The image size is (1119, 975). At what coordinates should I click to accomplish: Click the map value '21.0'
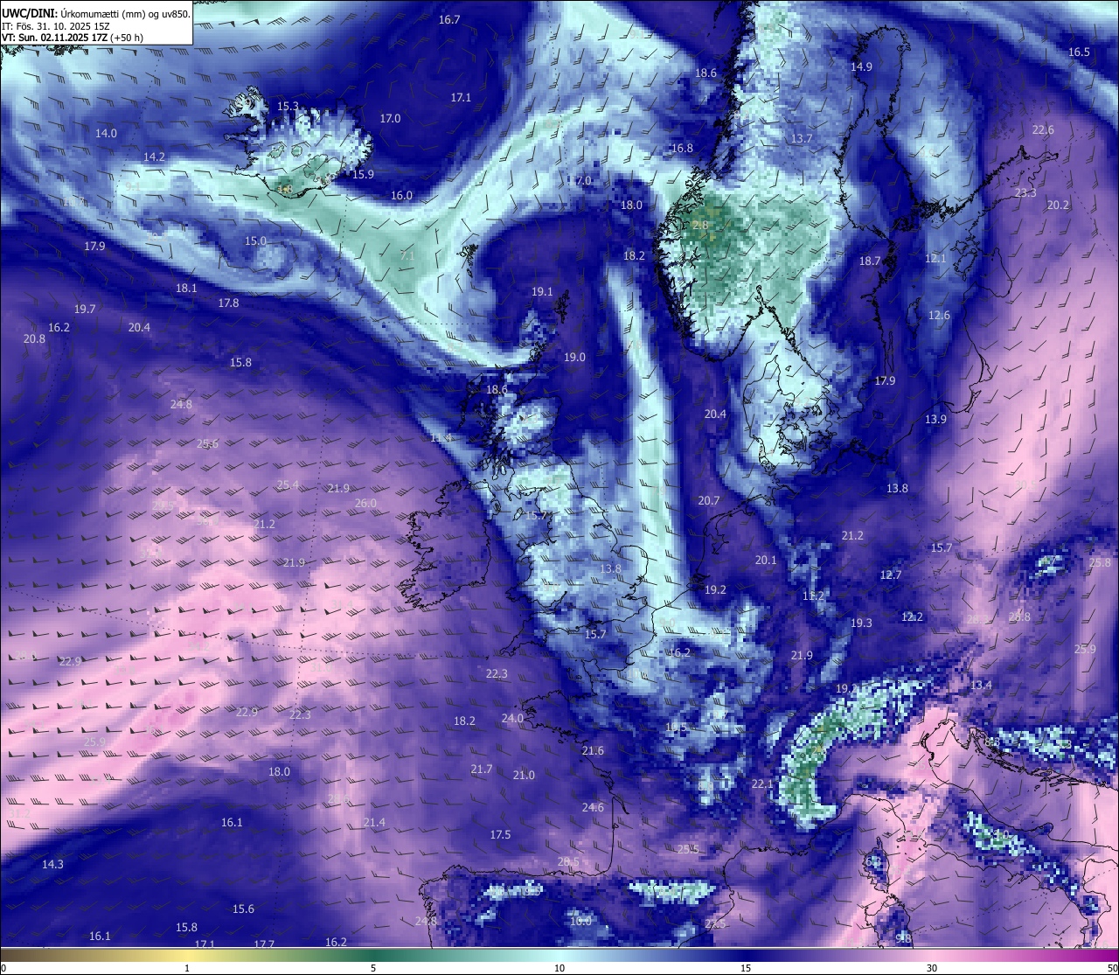pos(524,775)
